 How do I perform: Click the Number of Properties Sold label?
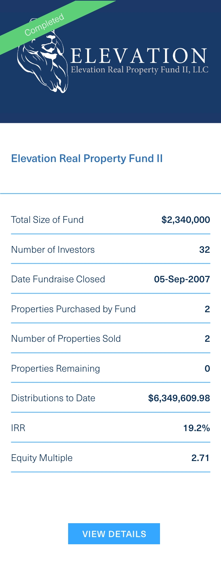[66, 339]
